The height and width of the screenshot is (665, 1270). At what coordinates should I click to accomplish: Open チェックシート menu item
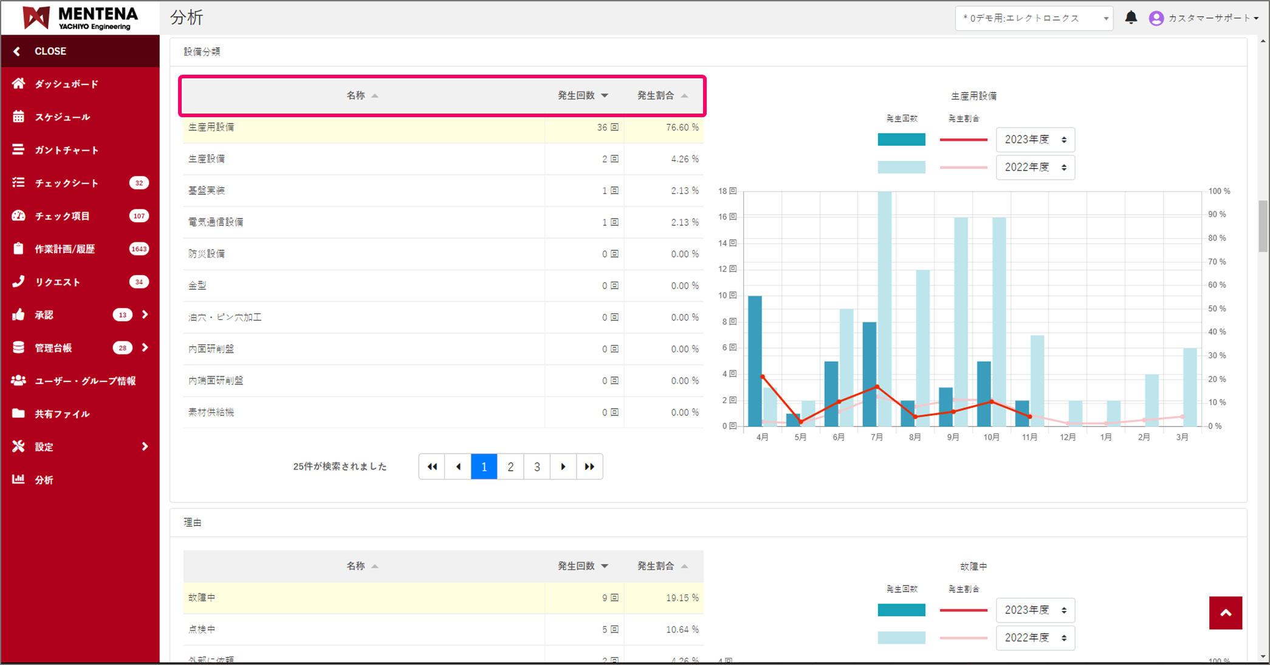67,183
